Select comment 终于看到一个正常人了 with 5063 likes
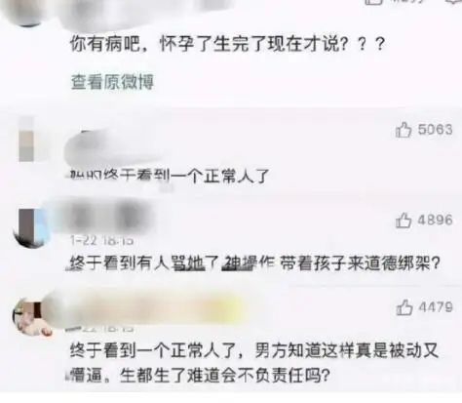The image size is (462, 403). point(170,176)
